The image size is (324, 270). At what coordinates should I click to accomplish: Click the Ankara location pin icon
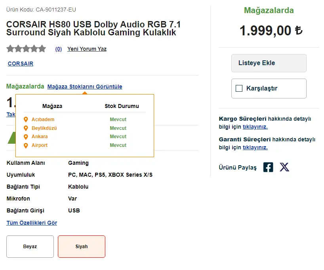tap(26, 137)
